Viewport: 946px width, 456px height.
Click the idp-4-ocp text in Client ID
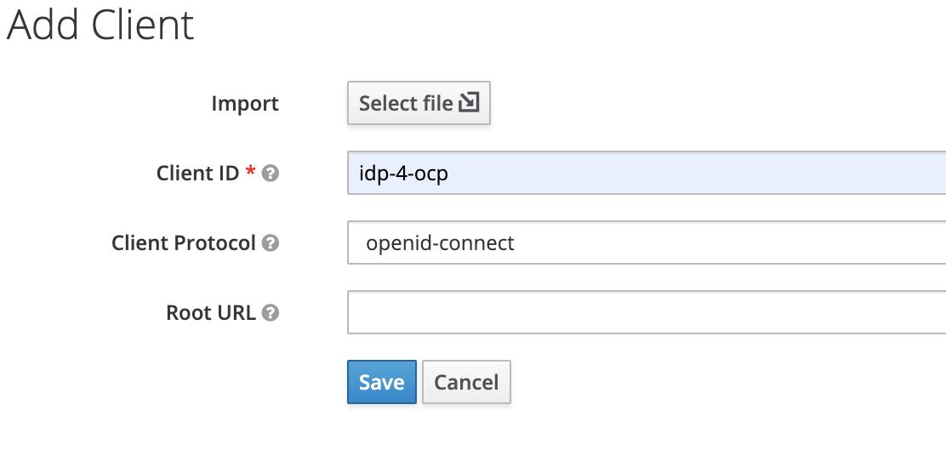[x=403, y=174]
